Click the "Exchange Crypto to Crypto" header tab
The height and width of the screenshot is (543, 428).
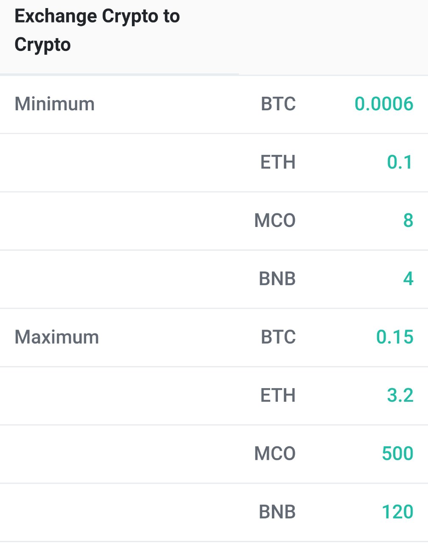(97, 31)
